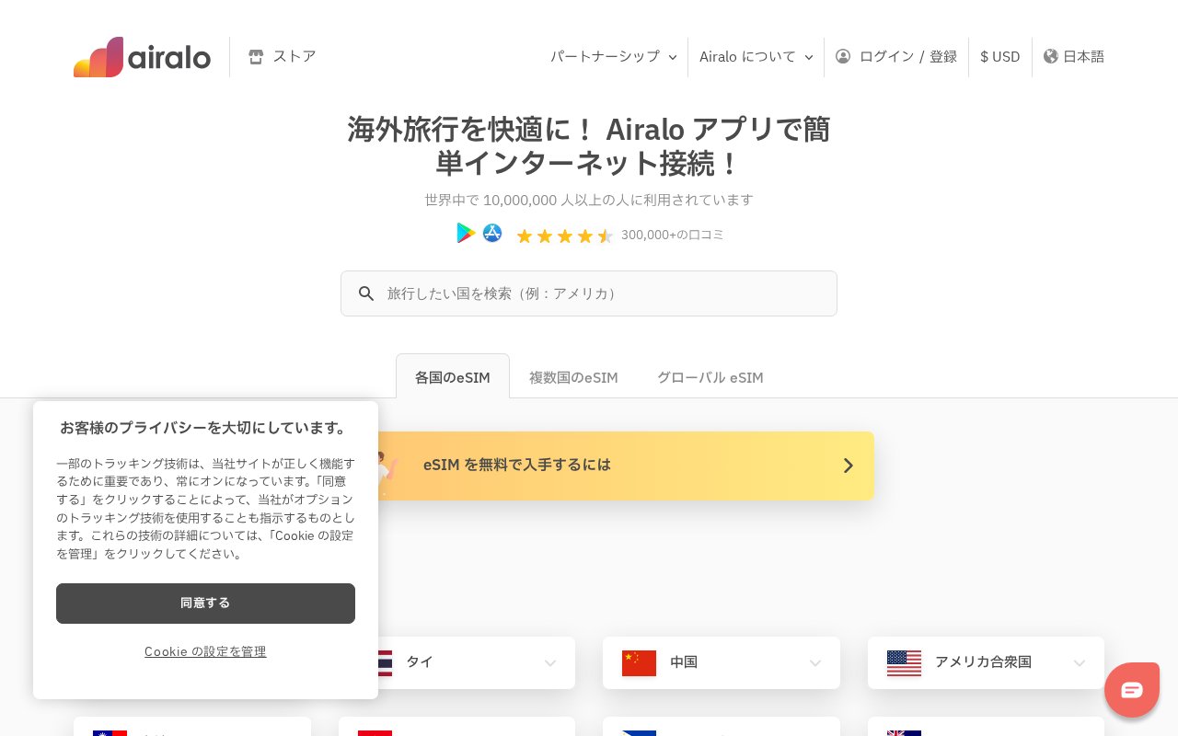Open the chat support bubble
The image size is (1178, 736).
click(x=1132, y=690)
